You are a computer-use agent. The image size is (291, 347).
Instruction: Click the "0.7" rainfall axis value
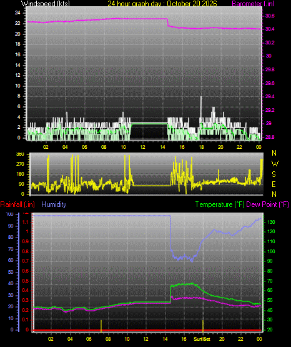pos(26,261)
